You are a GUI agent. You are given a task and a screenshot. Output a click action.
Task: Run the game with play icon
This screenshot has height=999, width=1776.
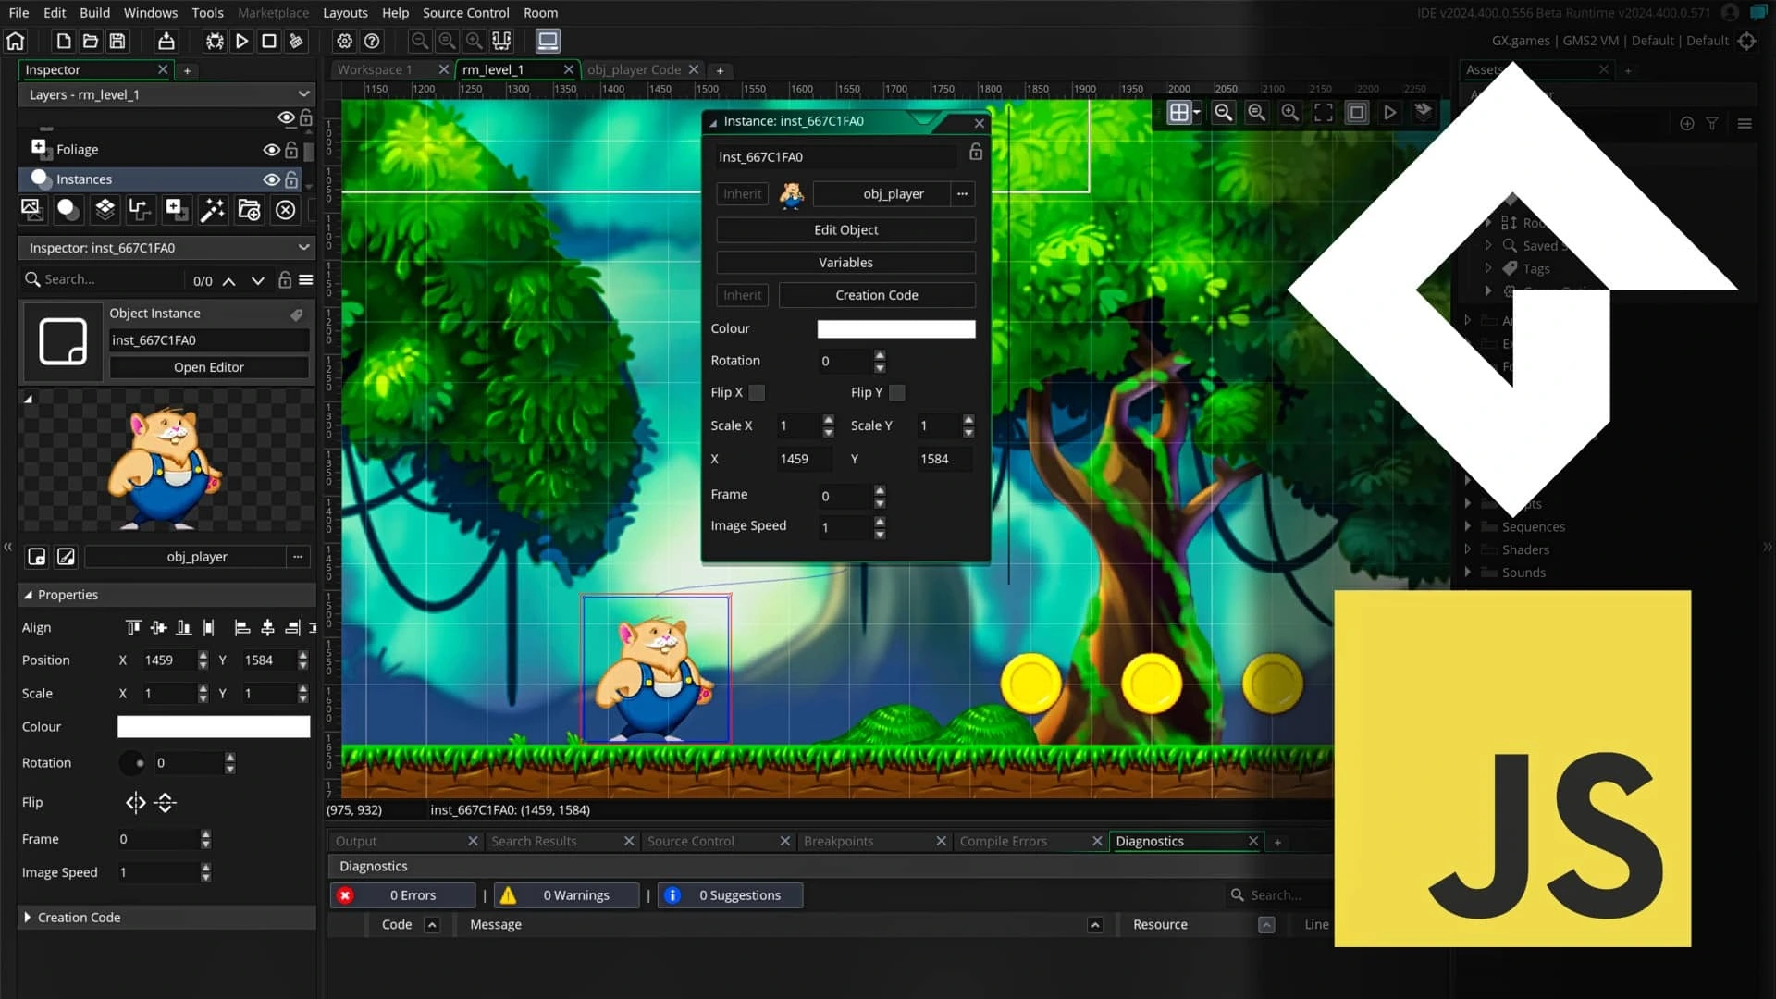pos(241,41)
